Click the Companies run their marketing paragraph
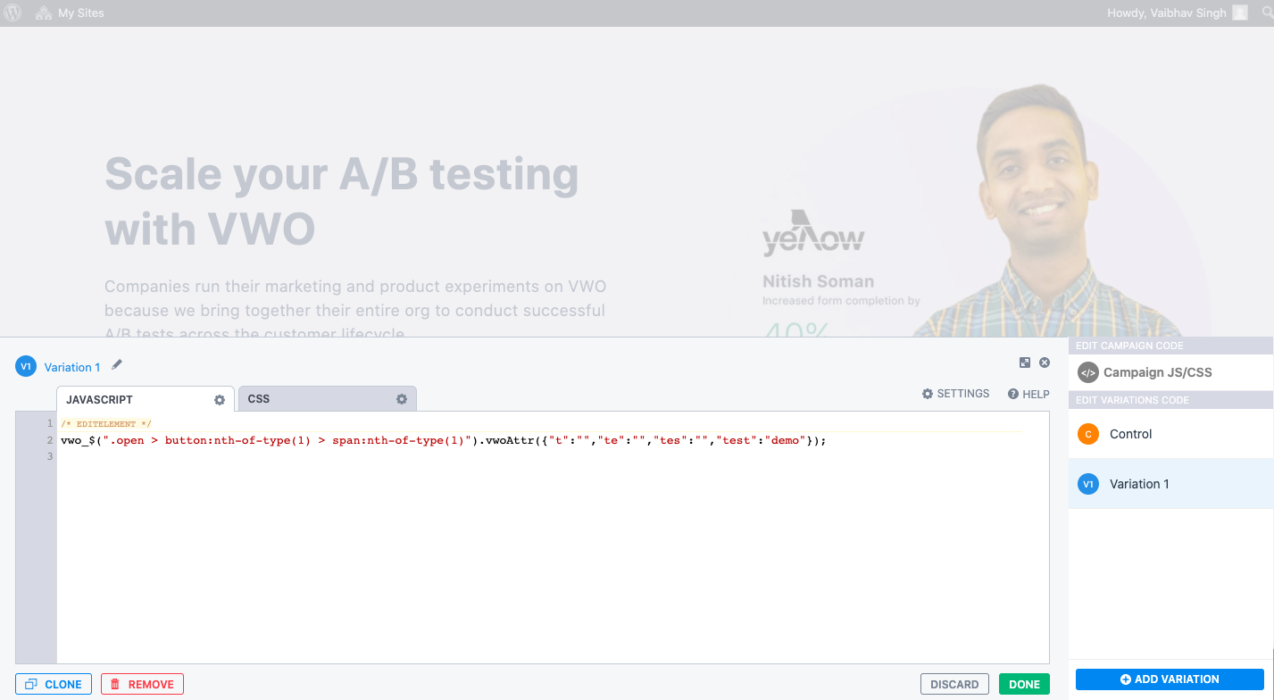Screen dimensions: 1274x700 point(355,310)
